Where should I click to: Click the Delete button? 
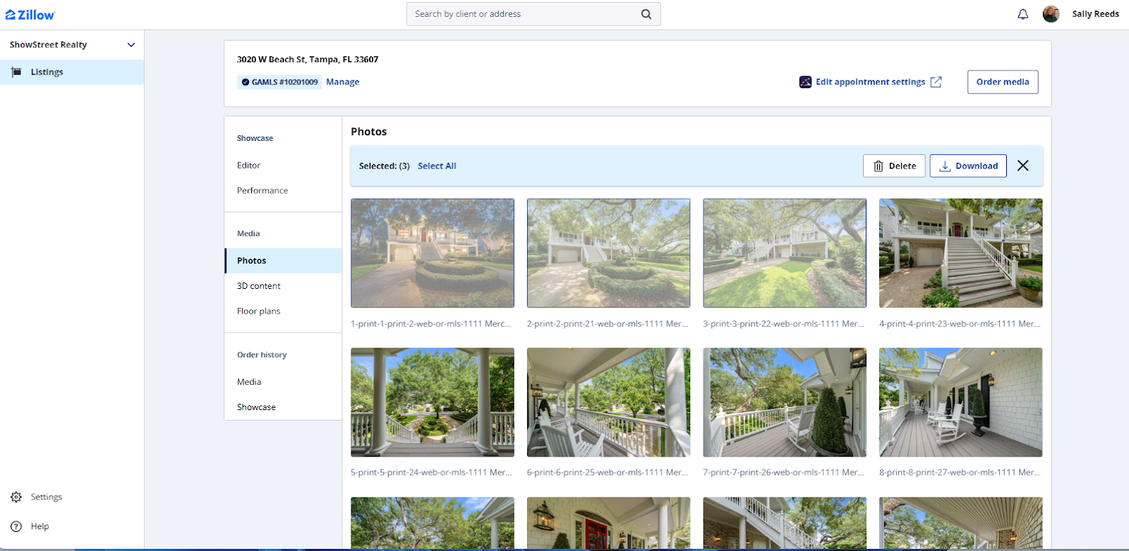(894, 166)
